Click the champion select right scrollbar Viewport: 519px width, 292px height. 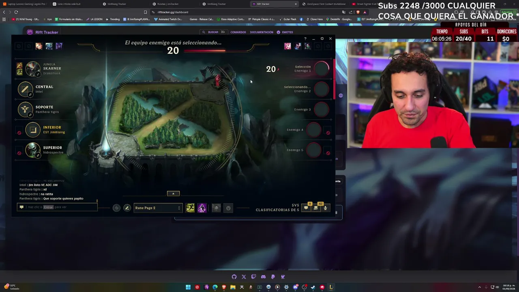click(x=335, y=79)
